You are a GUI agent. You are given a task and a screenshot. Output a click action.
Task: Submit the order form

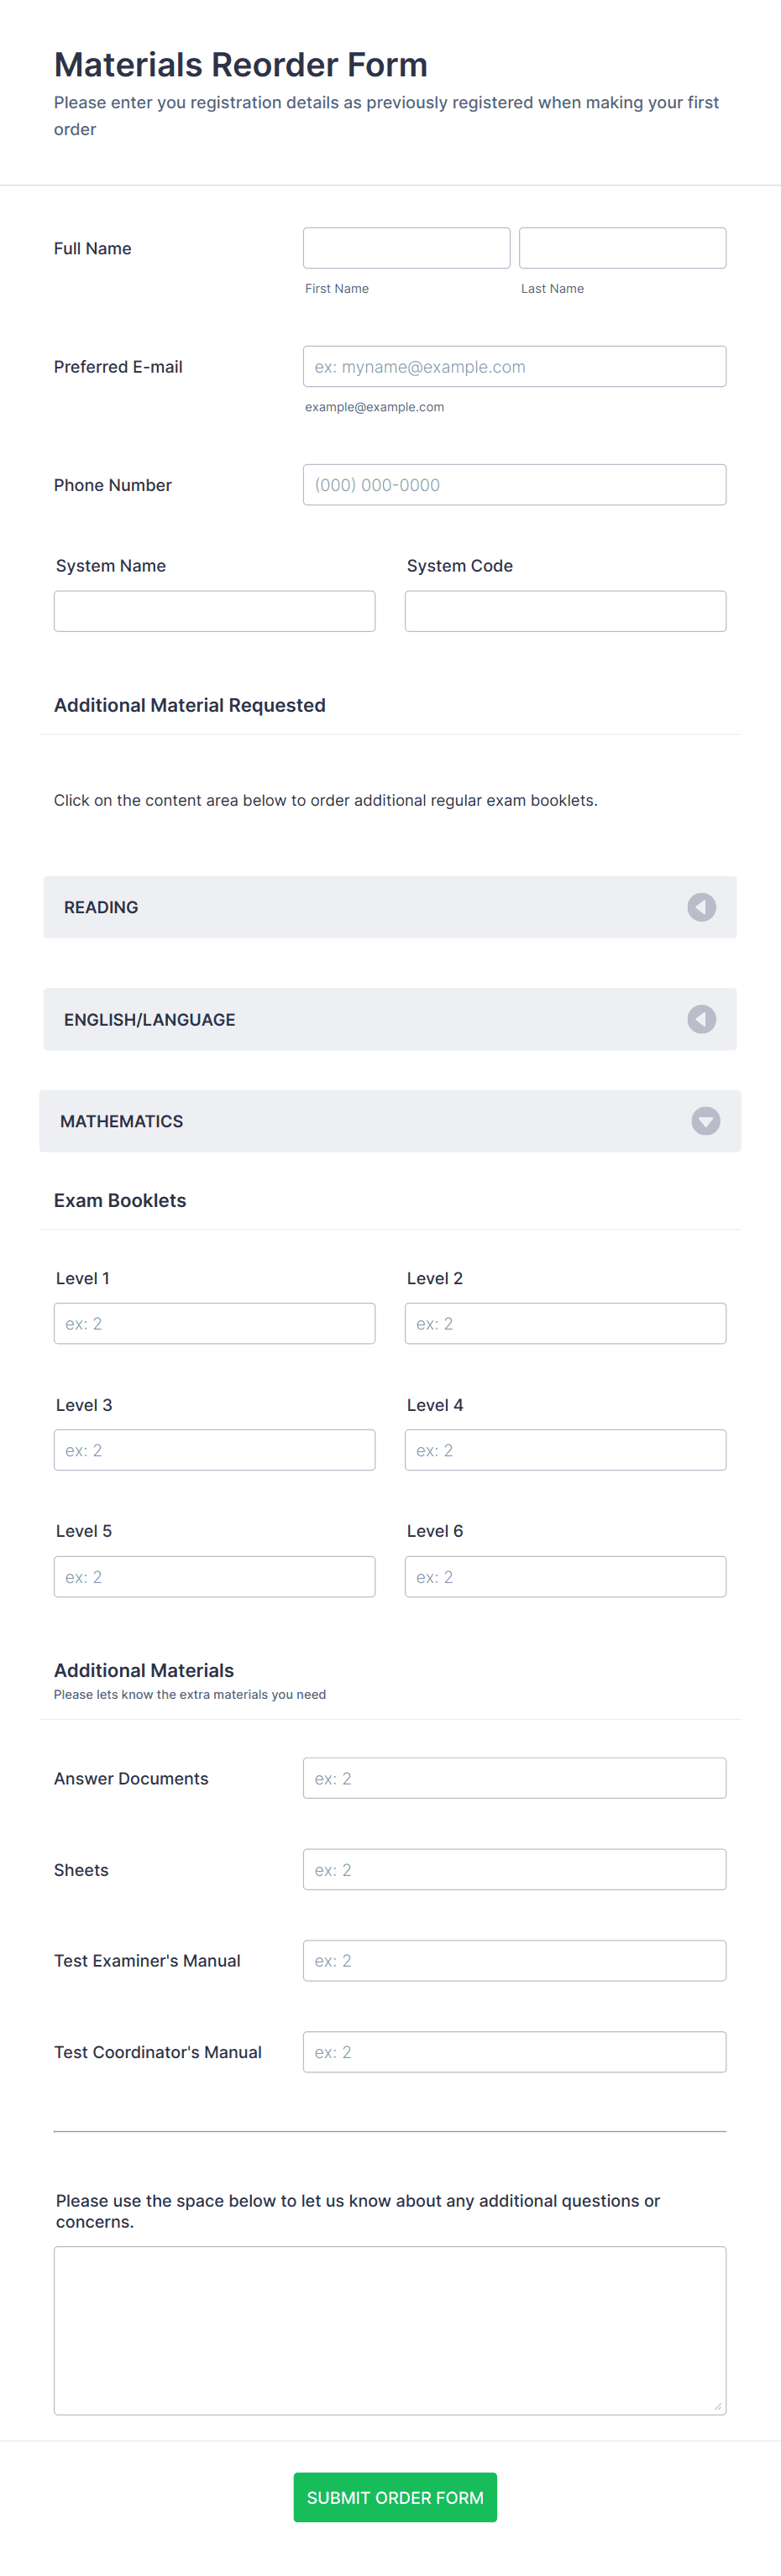pyautogui.click(x=395, y=2497)
